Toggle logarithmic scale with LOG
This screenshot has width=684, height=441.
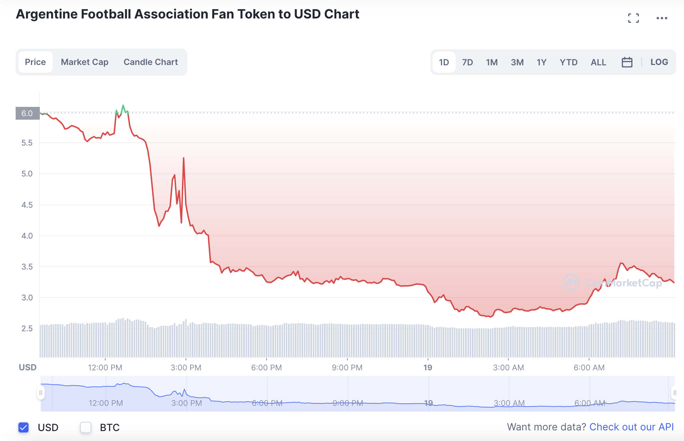click(659, 62)
